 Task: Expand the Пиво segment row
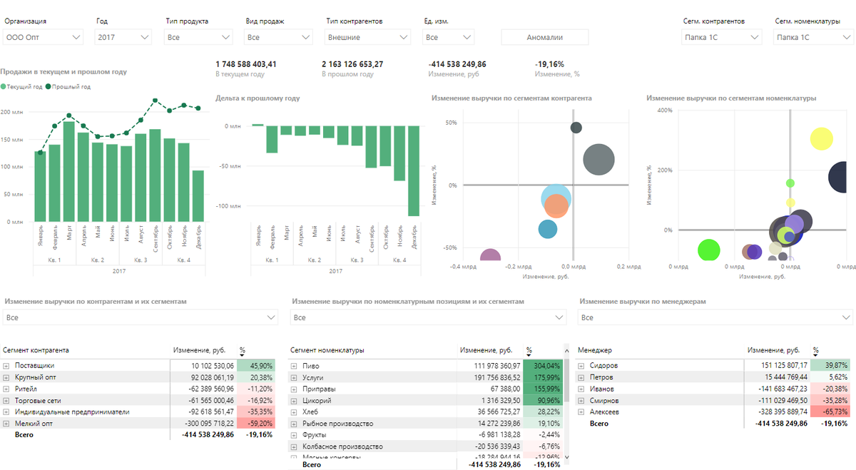(295, 366)
